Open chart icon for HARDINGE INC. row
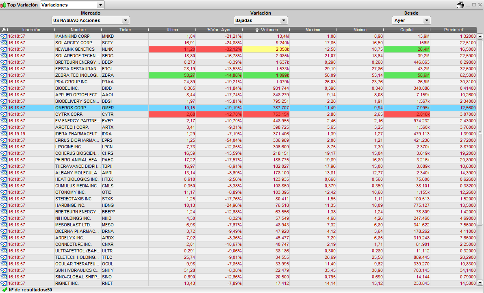 pyautogui.click(x=4, y=205)
